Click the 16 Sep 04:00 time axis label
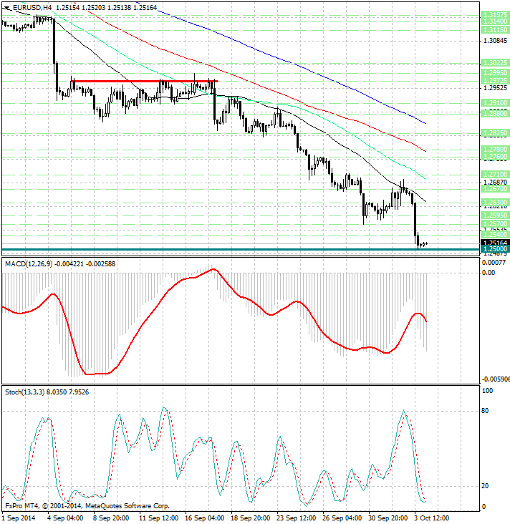The height and width of the screenshot is (524, 510). [x=204, y=518]
